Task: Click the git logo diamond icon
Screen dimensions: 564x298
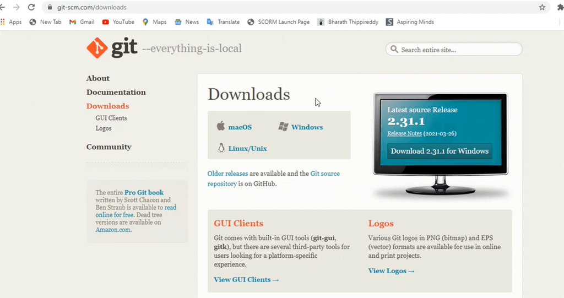Action: click(97, 48)
